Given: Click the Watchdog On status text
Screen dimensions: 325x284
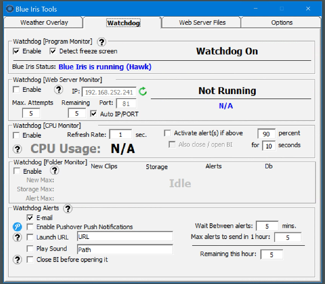Looking at the screenshot, I should tap(227, 51).
